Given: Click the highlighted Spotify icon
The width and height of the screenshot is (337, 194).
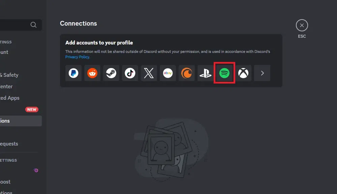Looking at the screenshot, I should [224, 73].
